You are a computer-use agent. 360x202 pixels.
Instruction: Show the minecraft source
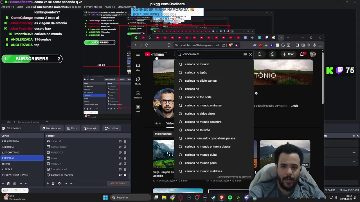pyautogui.click(x=120, y=141)
